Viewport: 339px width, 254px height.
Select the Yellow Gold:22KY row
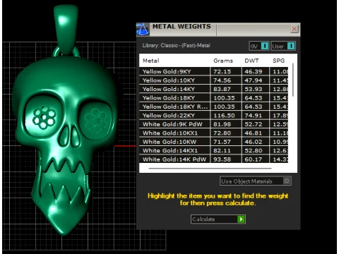click(x=213, y=116)
